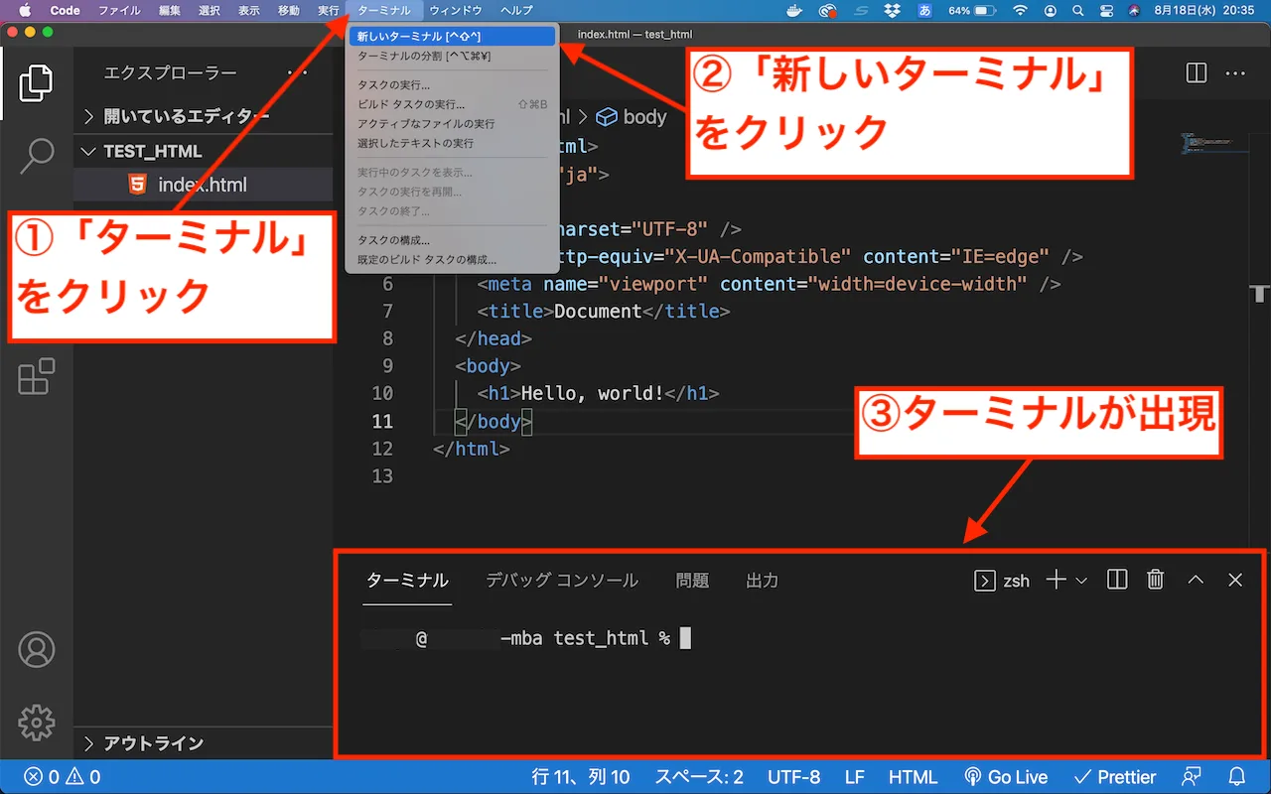Start the Go Live server

pos(1006,777)
